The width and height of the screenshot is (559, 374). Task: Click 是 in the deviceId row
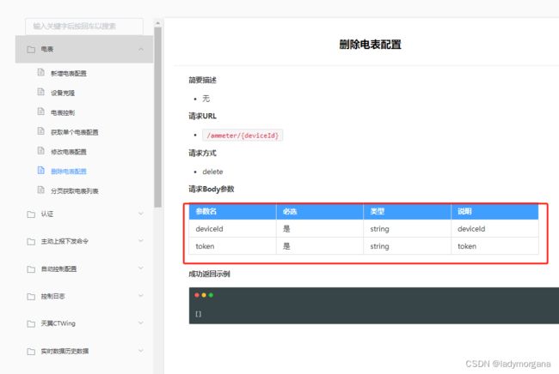[x=286, y=229]
